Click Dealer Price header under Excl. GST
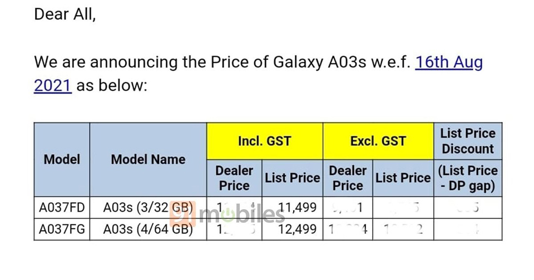This screenshot has height=280, width=534. (x=348, y=178)
